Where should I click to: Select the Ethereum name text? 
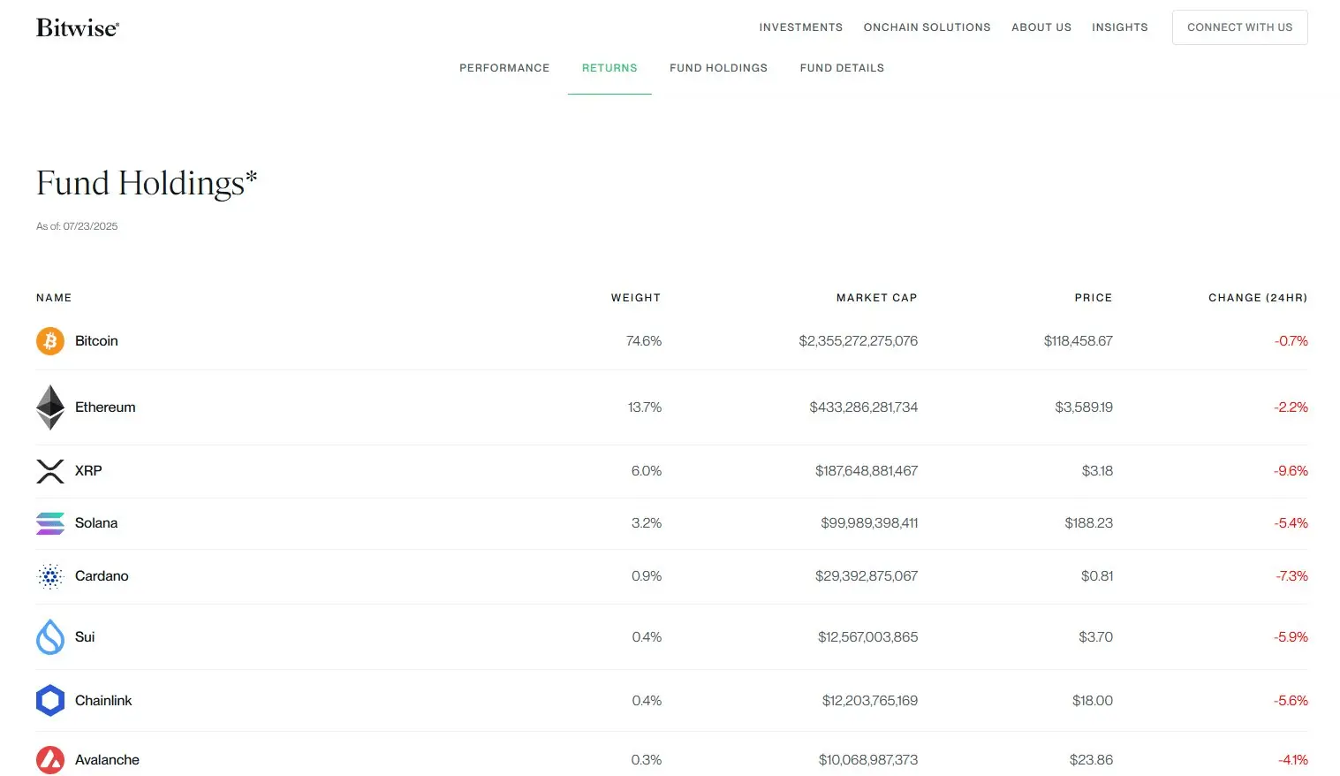pyautogui.click(x=105, y=407)
